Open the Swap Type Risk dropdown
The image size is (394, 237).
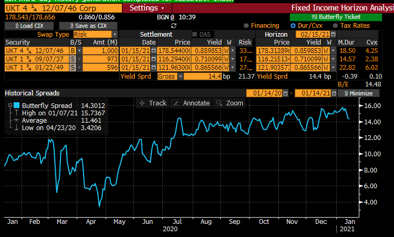coord(115,35)
